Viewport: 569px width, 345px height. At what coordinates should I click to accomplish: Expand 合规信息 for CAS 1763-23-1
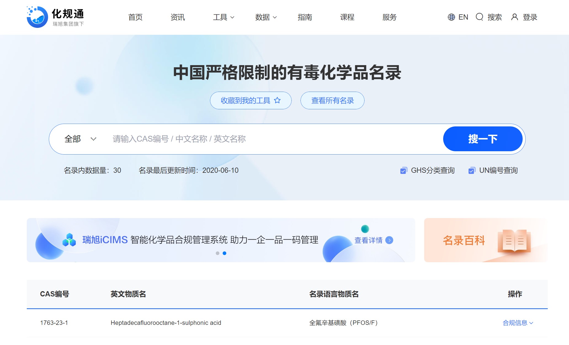point(517,323)
